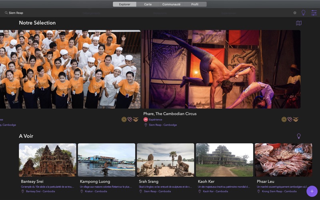
Task: Click the lightbulb icon in the search bar
Action: tap(303, 13)
